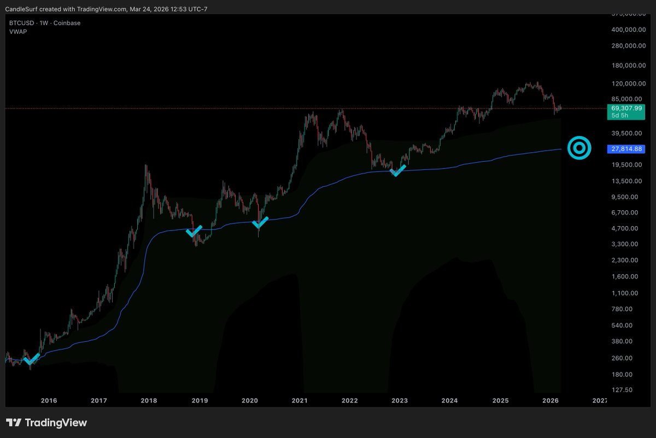The image size is (656, 438).
Task: Click the 13,500.00 price axis label
Action: click(626, 181)
